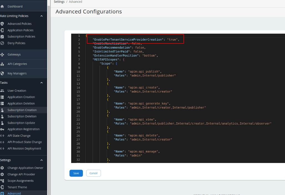This screenshot has width=285, height=195.
Task: Open API Categories via its sidebar icon
Action: 3,64
